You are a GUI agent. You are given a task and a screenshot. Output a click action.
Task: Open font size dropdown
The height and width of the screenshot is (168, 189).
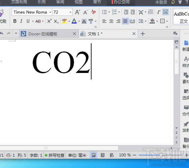(x=70, y=12)
